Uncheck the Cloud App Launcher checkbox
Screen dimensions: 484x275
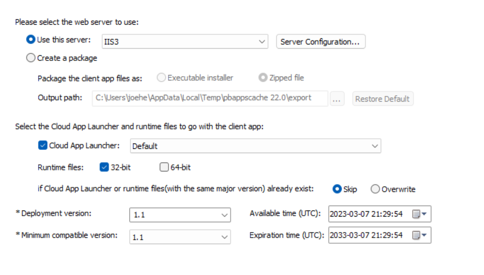pos(43,146)
